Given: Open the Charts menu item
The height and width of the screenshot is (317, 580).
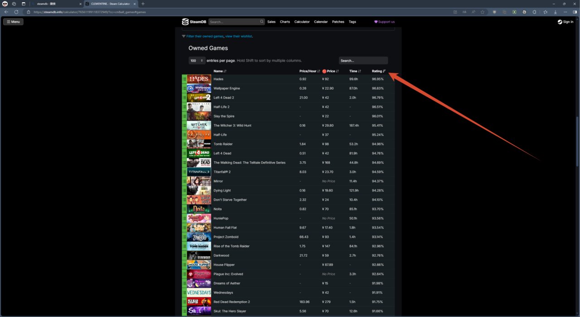Looking at the screenshot, I should pos(285,22).
